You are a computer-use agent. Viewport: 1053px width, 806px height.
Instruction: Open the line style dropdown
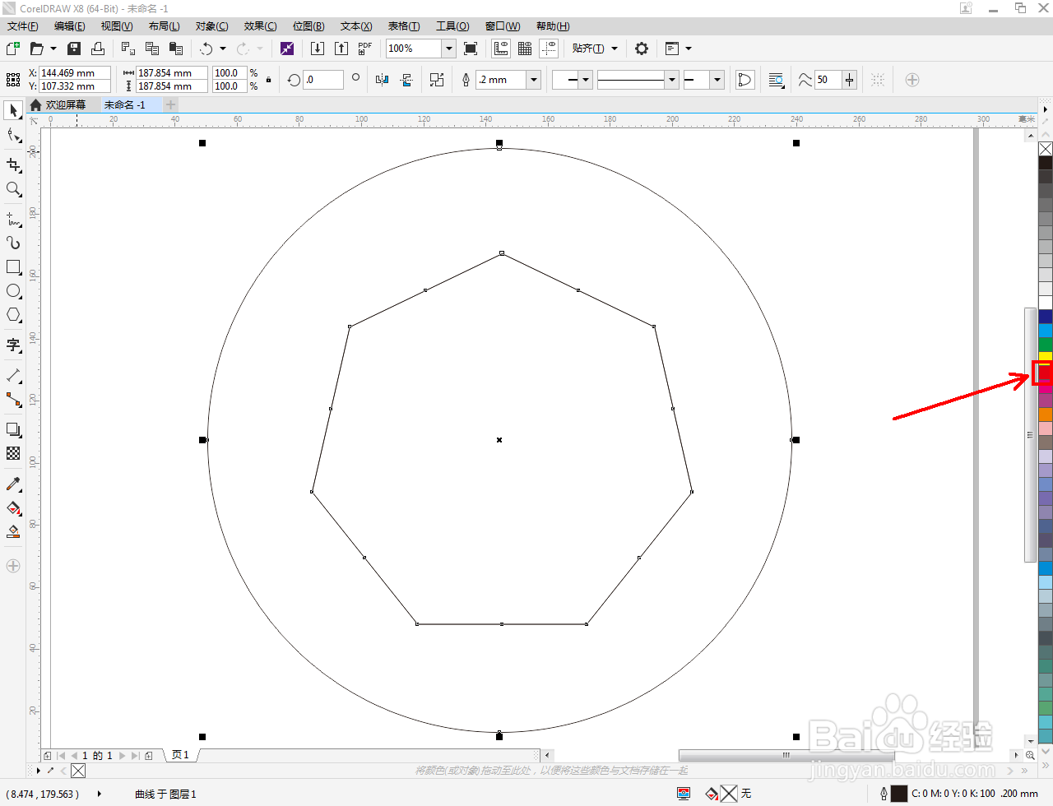[x=672, y=80]
